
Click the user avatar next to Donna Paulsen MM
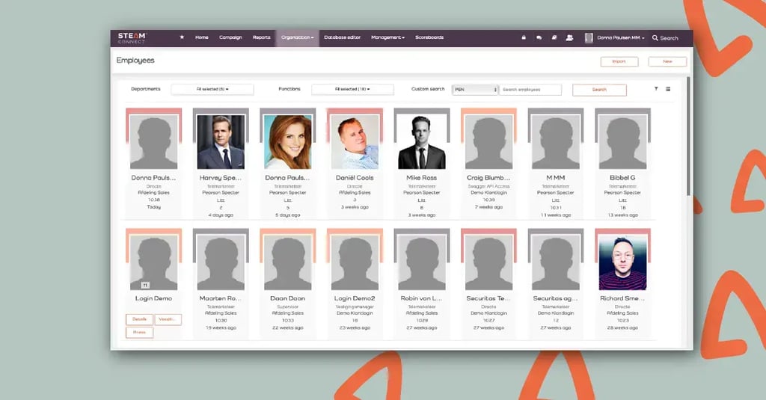pos(589,37)
